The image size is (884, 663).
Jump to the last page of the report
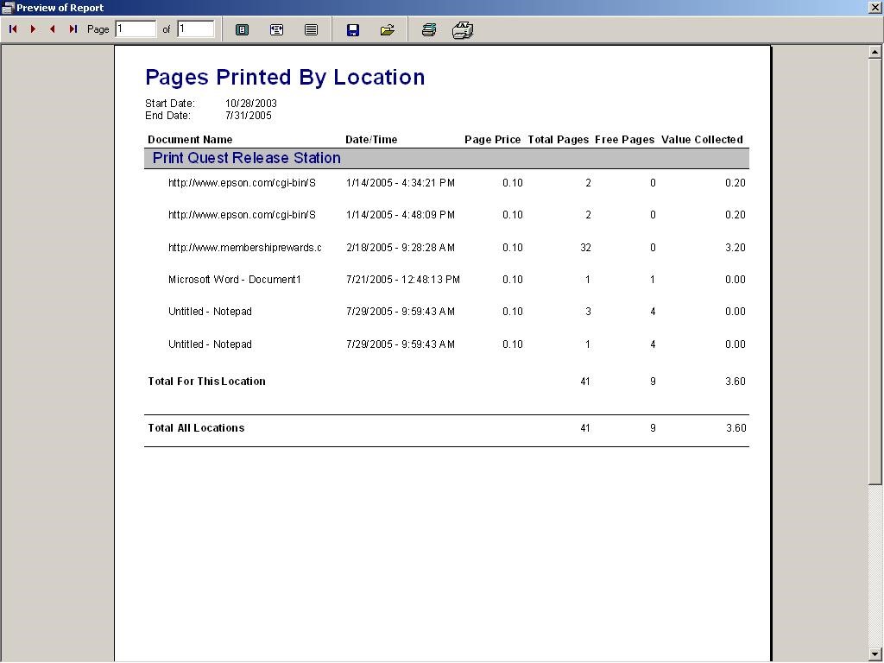[73, 28]
